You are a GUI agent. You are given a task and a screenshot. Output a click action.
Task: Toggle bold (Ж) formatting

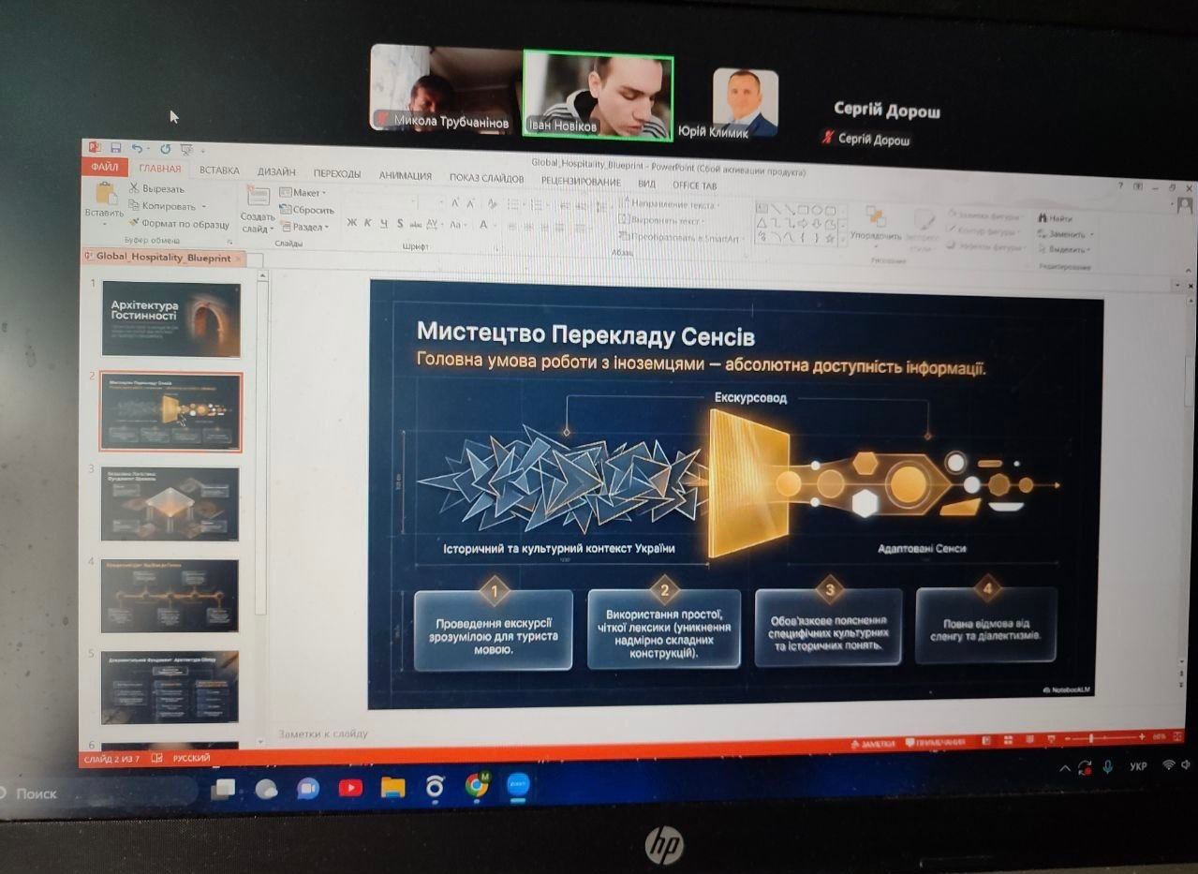[x=352, y=223]
